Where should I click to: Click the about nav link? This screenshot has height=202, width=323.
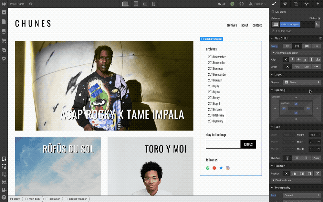[x=245, y=25]
